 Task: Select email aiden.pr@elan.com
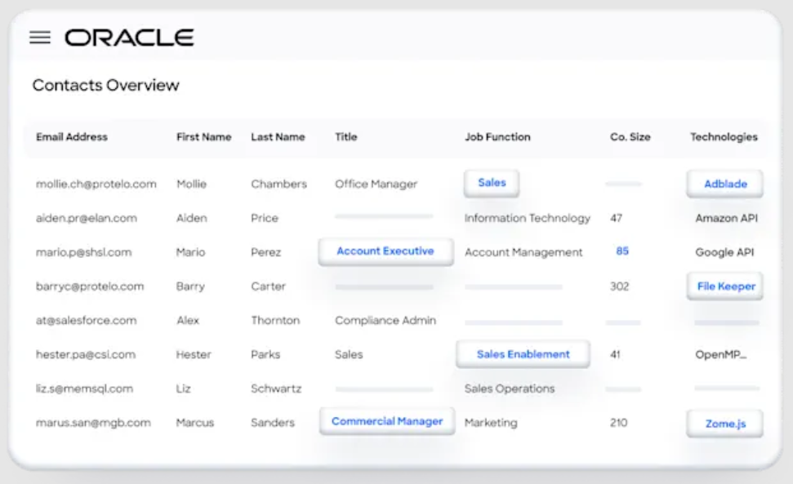pyautogui.click(x=87, y=218)
